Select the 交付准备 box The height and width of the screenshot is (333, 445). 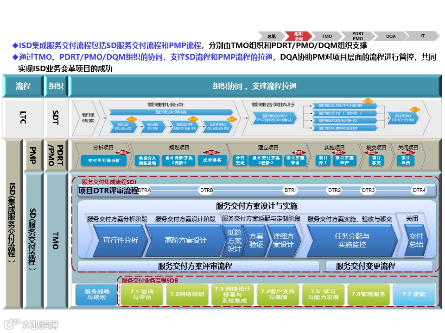click(212, 160)
